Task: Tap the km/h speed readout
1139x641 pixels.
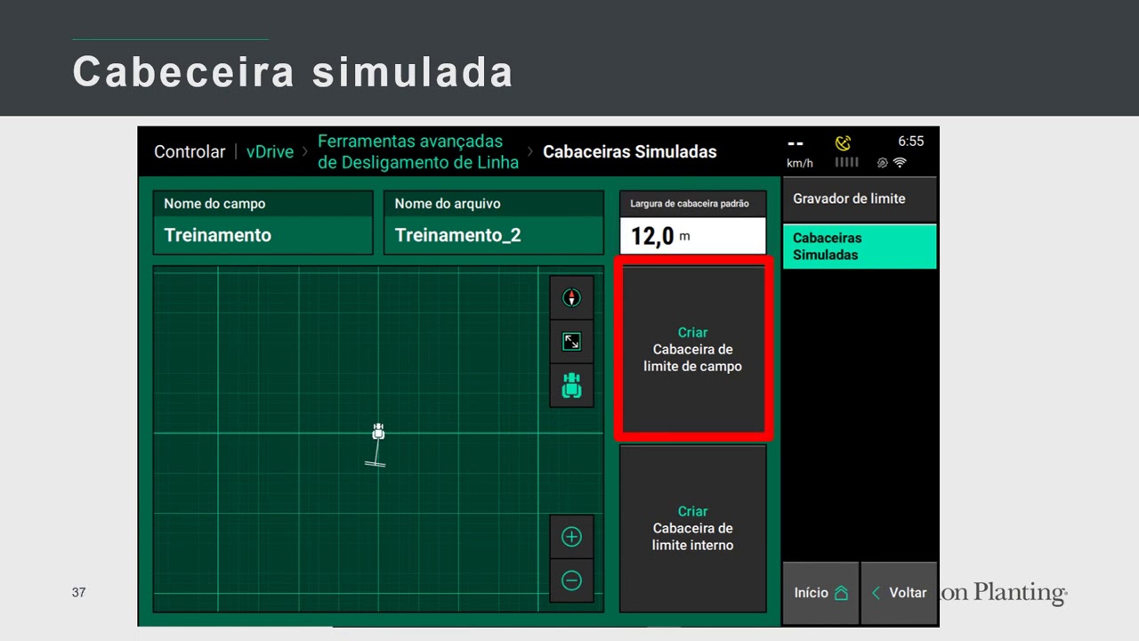Action: [x=800, y=152]
